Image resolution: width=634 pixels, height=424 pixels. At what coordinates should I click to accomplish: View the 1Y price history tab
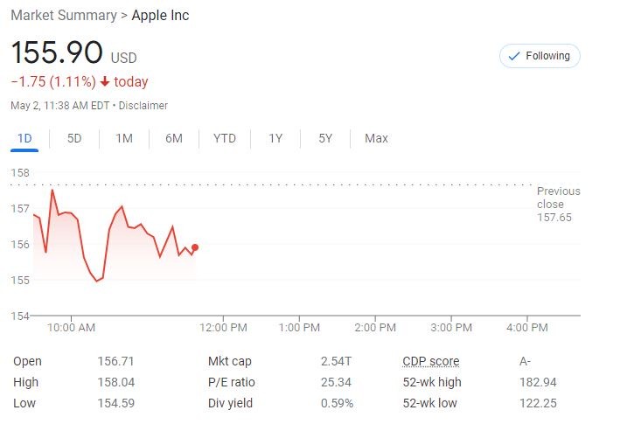tap(275, 138)
